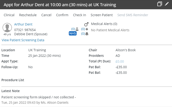This screenshot has height=107, width=172.
Task: Open Arthur Dent patient name link
Action: click(x=23, y=24)
